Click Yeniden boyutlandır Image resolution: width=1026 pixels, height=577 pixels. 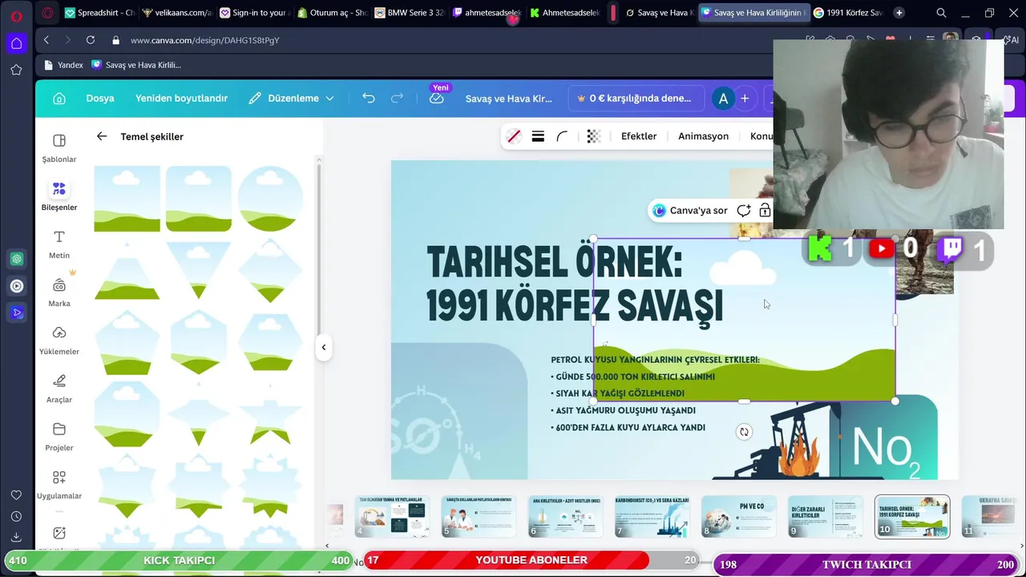coord(181,98)
